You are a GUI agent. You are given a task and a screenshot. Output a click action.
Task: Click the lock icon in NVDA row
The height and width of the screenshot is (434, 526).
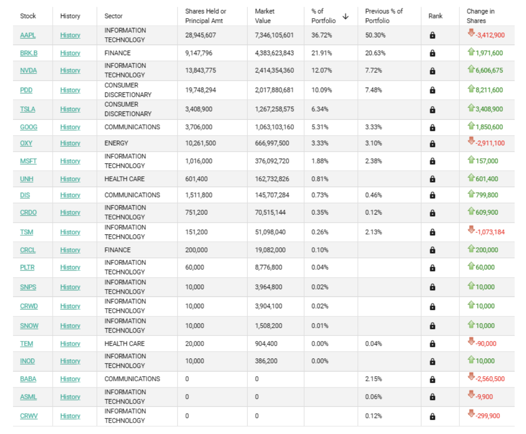click(x=432, y=71)
